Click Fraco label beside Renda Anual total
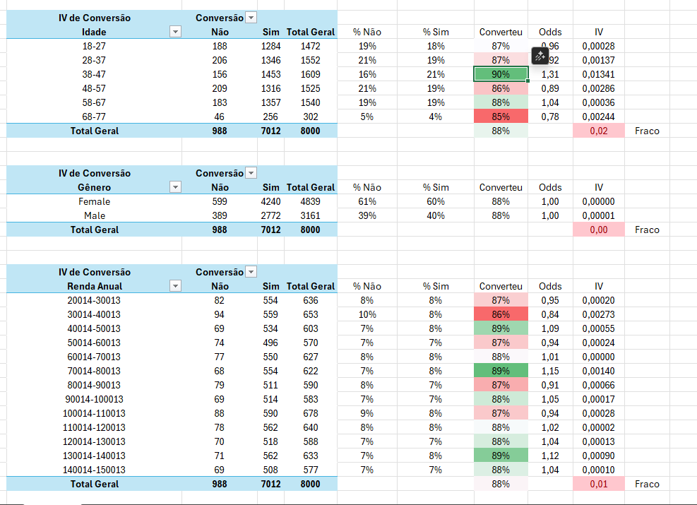697x505 pixels. (647, 484)
